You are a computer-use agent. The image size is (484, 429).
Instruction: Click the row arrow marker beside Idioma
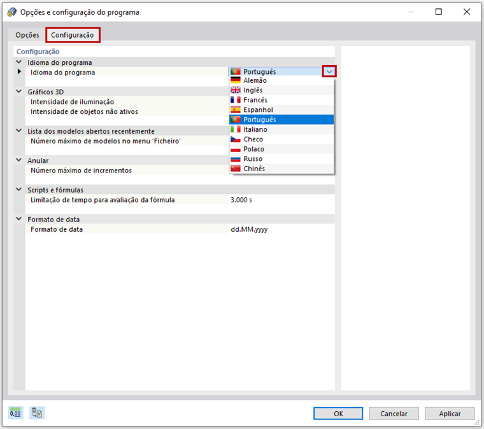[x=19, y=71]
